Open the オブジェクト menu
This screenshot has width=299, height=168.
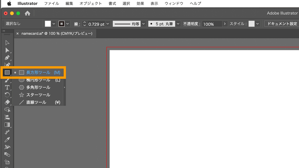(x=91, y=3)
